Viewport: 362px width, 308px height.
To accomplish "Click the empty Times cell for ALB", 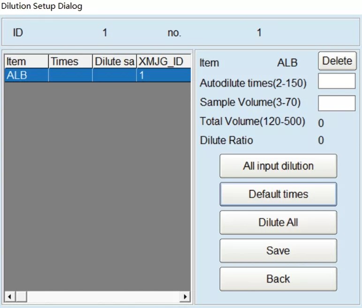I will point(70,75).
